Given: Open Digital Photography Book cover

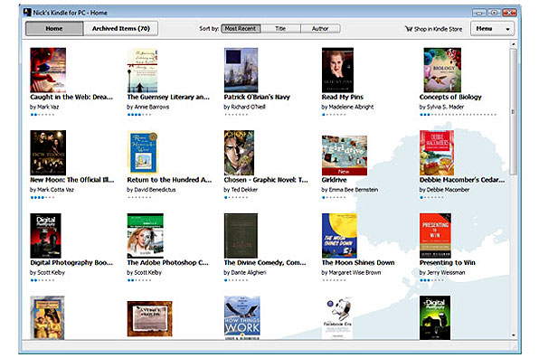Looking at the screenshot, I should pyautogui.click(x=45, y=236).
